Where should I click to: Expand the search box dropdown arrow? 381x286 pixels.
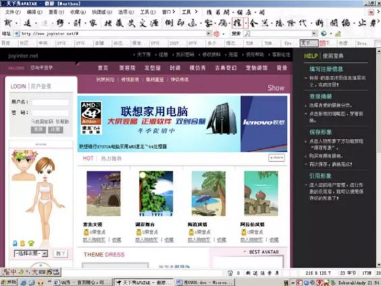pos(314,34)
